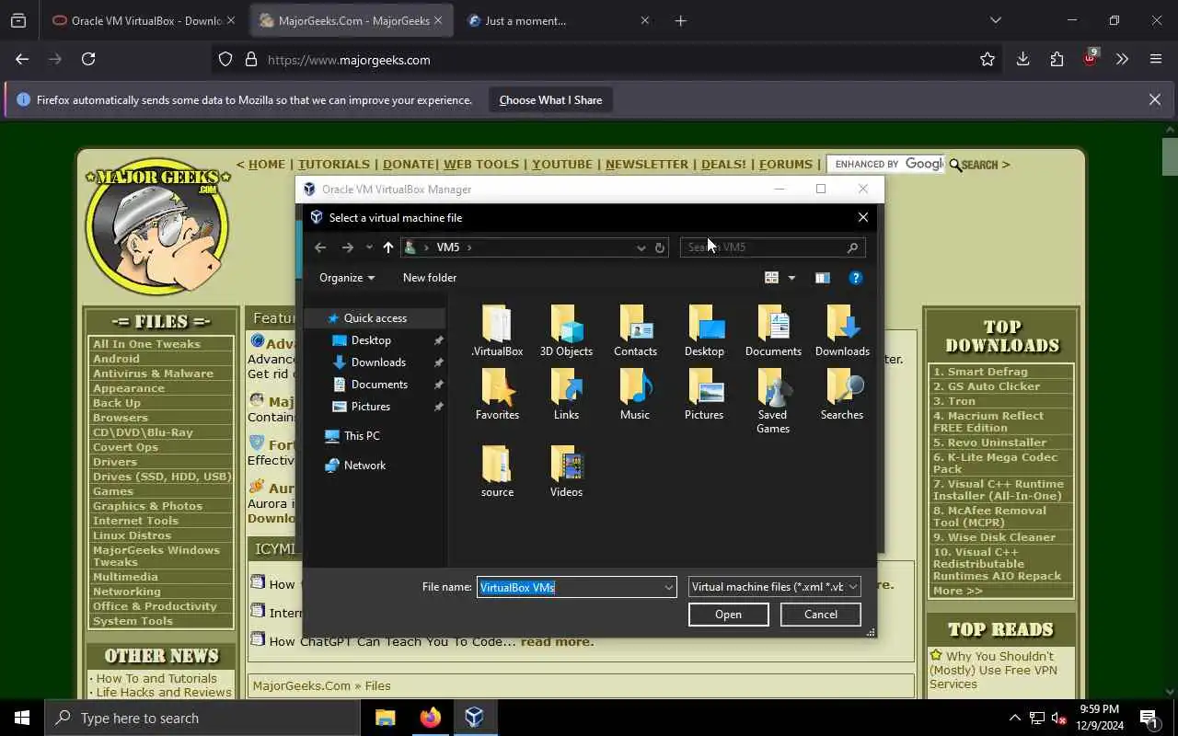The image size is (1178, 736).
Task: Bookmark this page with star icon
Action: (x=987, y=59)
